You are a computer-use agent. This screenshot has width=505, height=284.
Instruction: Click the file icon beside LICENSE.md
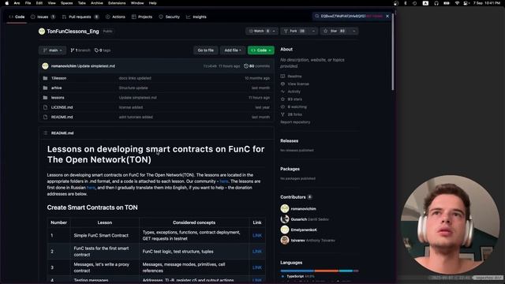click(45, 107)
